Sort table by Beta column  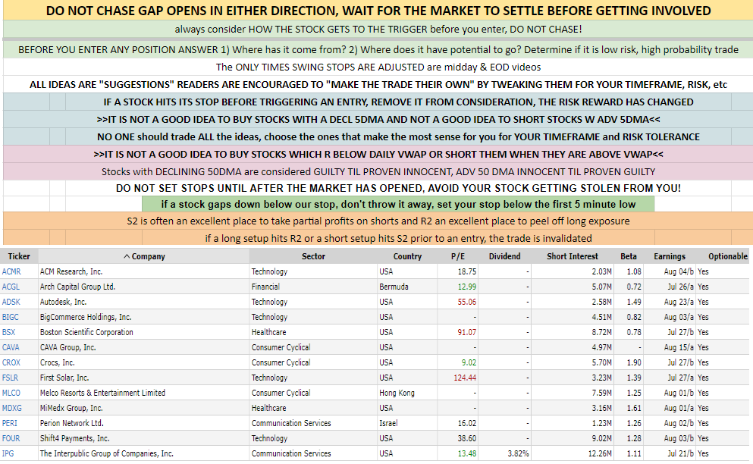(x=629, y=256)
